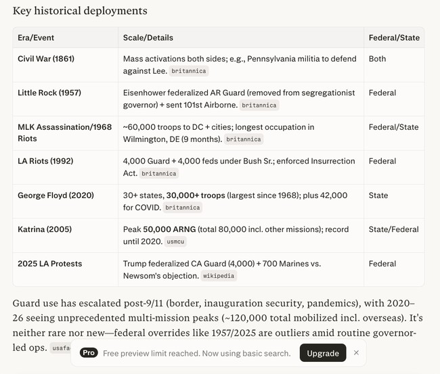This screenshot has width=440, height=374.
Task: Click the 2025 LA Protests row label
Action: pos(49,263)
